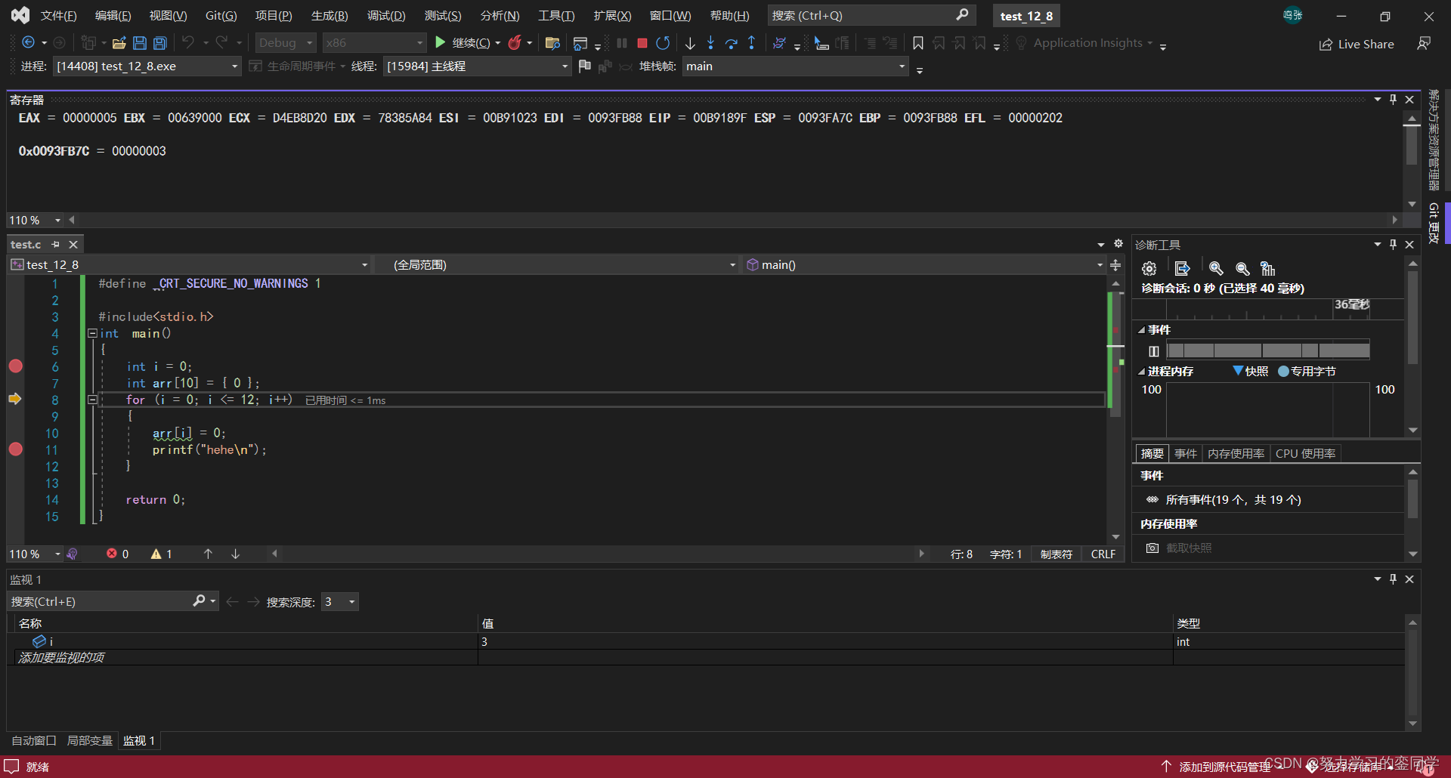
Task: Switch to the 内存使用率 tab
Action: tap(1236, 453)
